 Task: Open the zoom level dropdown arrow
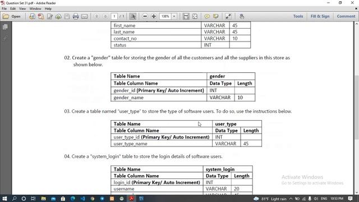point(174,16)
